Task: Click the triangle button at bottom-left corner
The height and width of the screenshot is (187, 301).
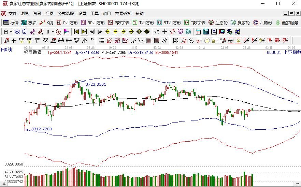Action: pos(4,184)
